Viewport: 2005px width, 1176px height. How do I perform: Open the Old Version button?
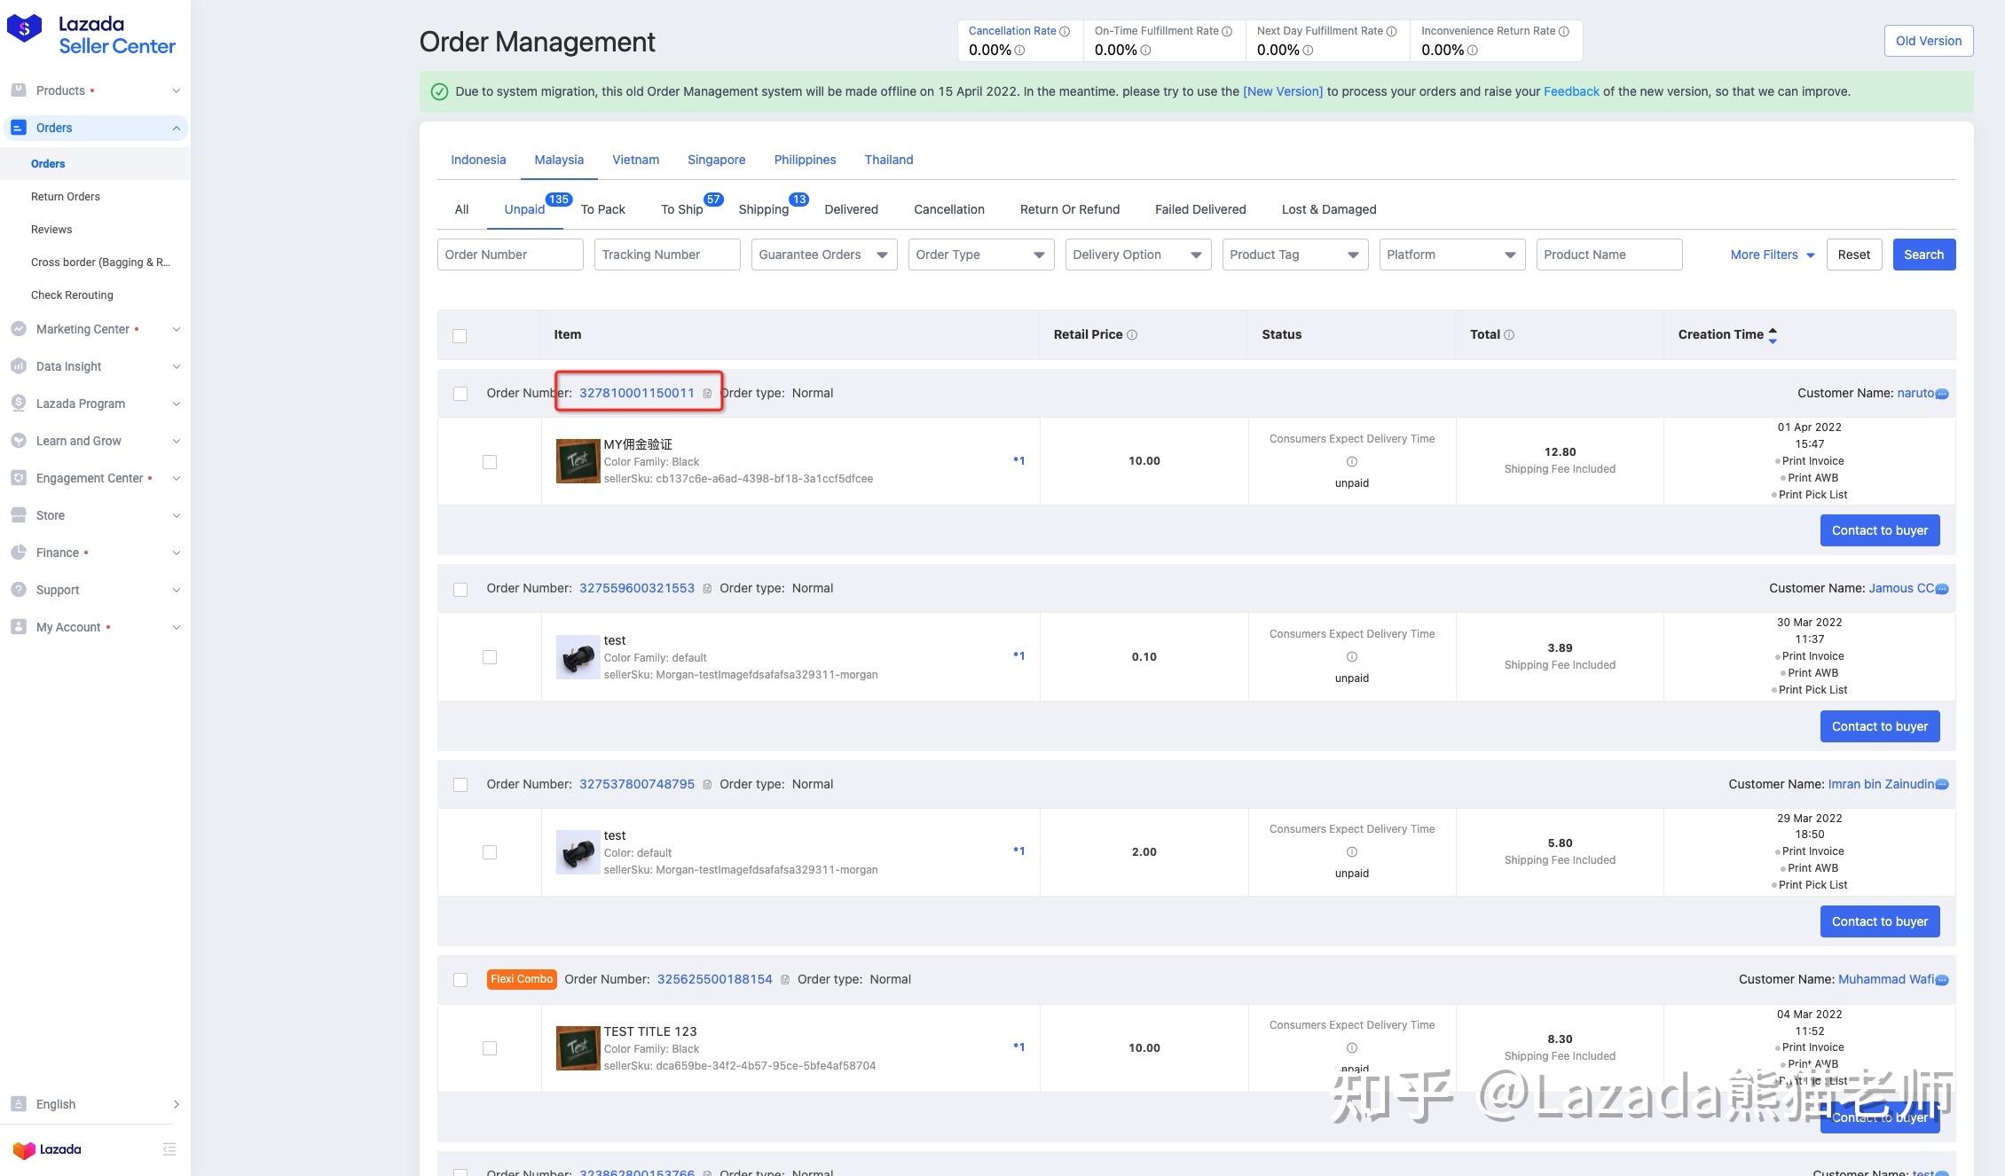coord(1928,41)
